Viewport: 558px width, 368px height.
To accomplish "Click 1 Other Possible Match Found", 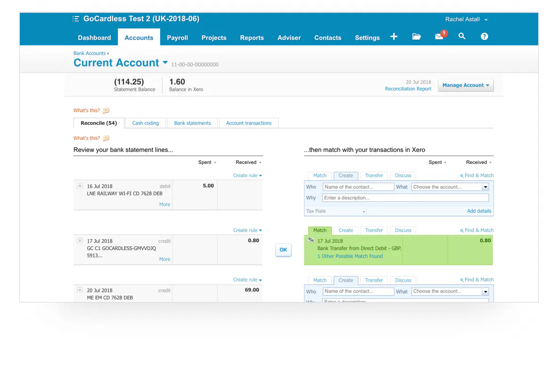I will pos(350,256).
